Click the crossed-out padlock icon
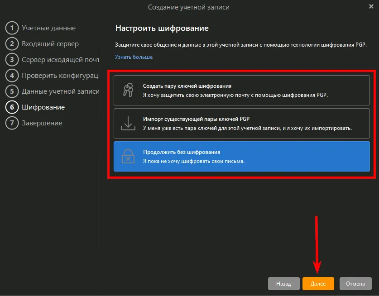The height and width of the screenshot is (296, 379). pyautogui.click(x=128, y=157)
